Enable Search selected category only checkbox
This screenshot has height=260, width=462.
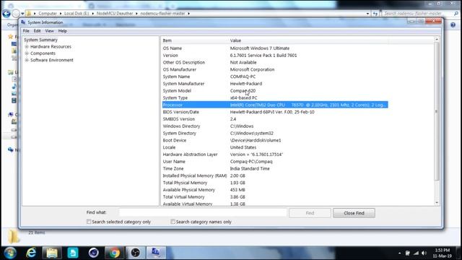point(89,222)
